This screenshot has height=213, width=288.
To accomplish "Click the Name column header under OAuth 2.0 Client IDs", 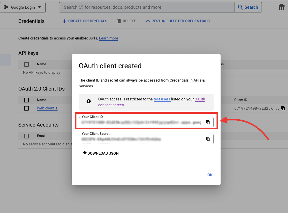I will pyautogui.click(x=42, y=100).
